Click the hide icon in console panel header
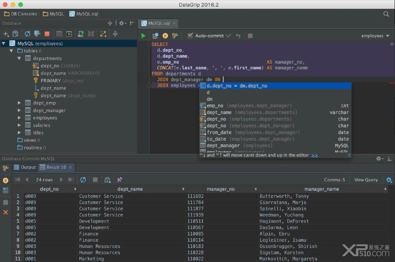 390,159
